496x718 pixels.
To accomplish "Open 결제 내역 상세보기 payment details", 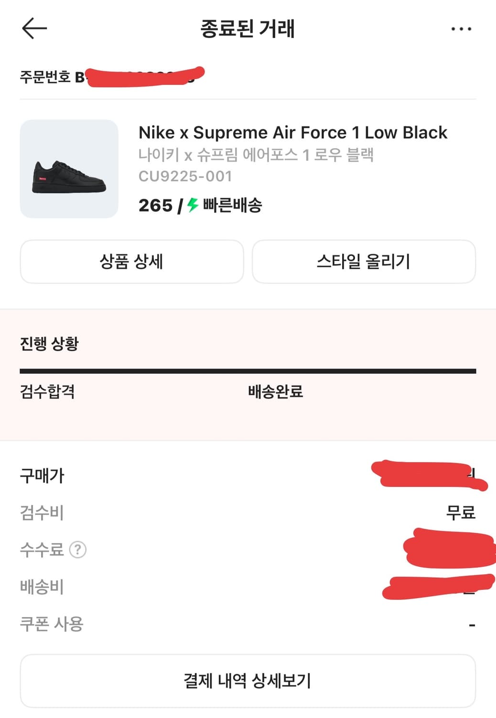I will pyautogui.click(x=248, y=681).
